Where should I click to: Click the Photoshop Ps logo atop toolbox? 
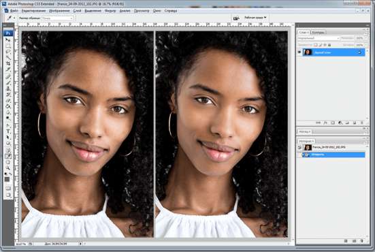(8, 33)
